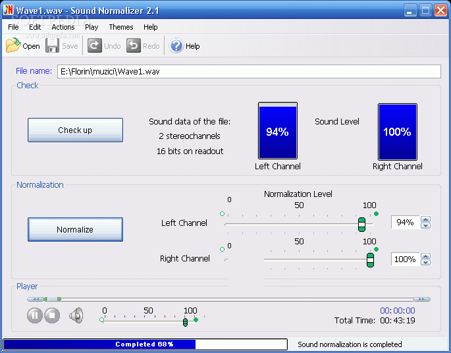Open the Themes menu
The width and height of the screenshot is (451, 353).
click(x=121, y=27)
